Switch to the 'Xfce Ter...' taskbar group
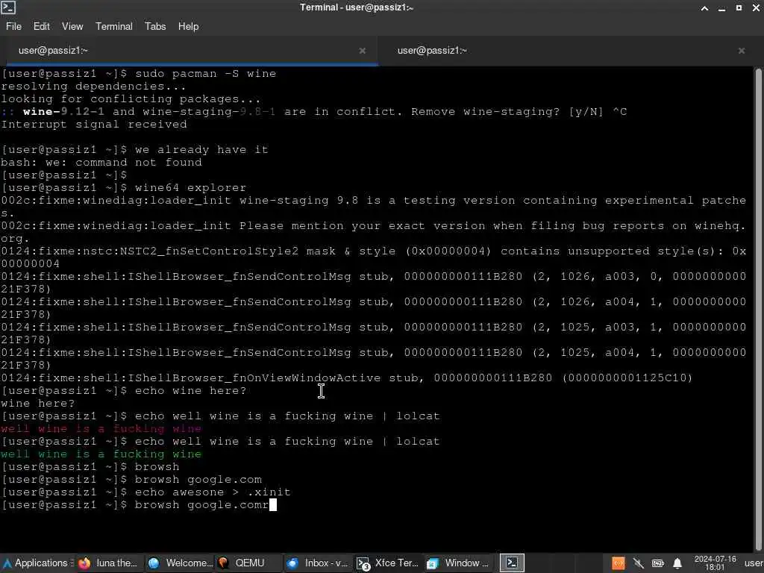 point(388,563)
